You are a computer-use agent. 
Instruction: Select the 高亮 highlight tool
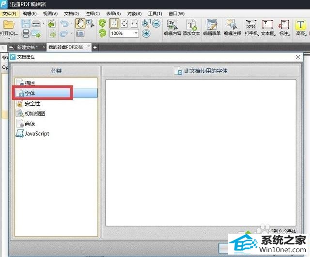coord(301,28)
